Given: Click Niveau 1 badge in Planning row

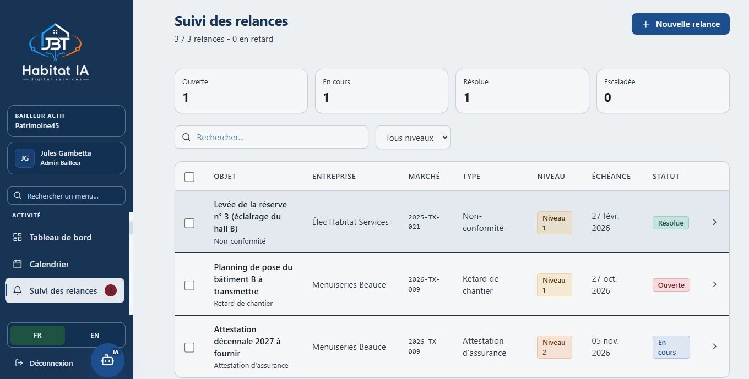Looking at the screenshot, I should (x=555, y=285).
